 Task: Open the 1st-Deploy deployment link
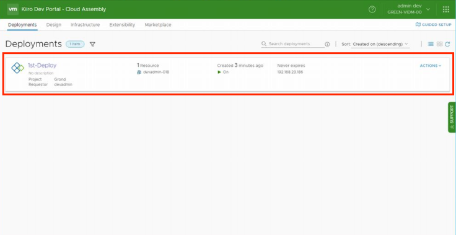[42, 66]
